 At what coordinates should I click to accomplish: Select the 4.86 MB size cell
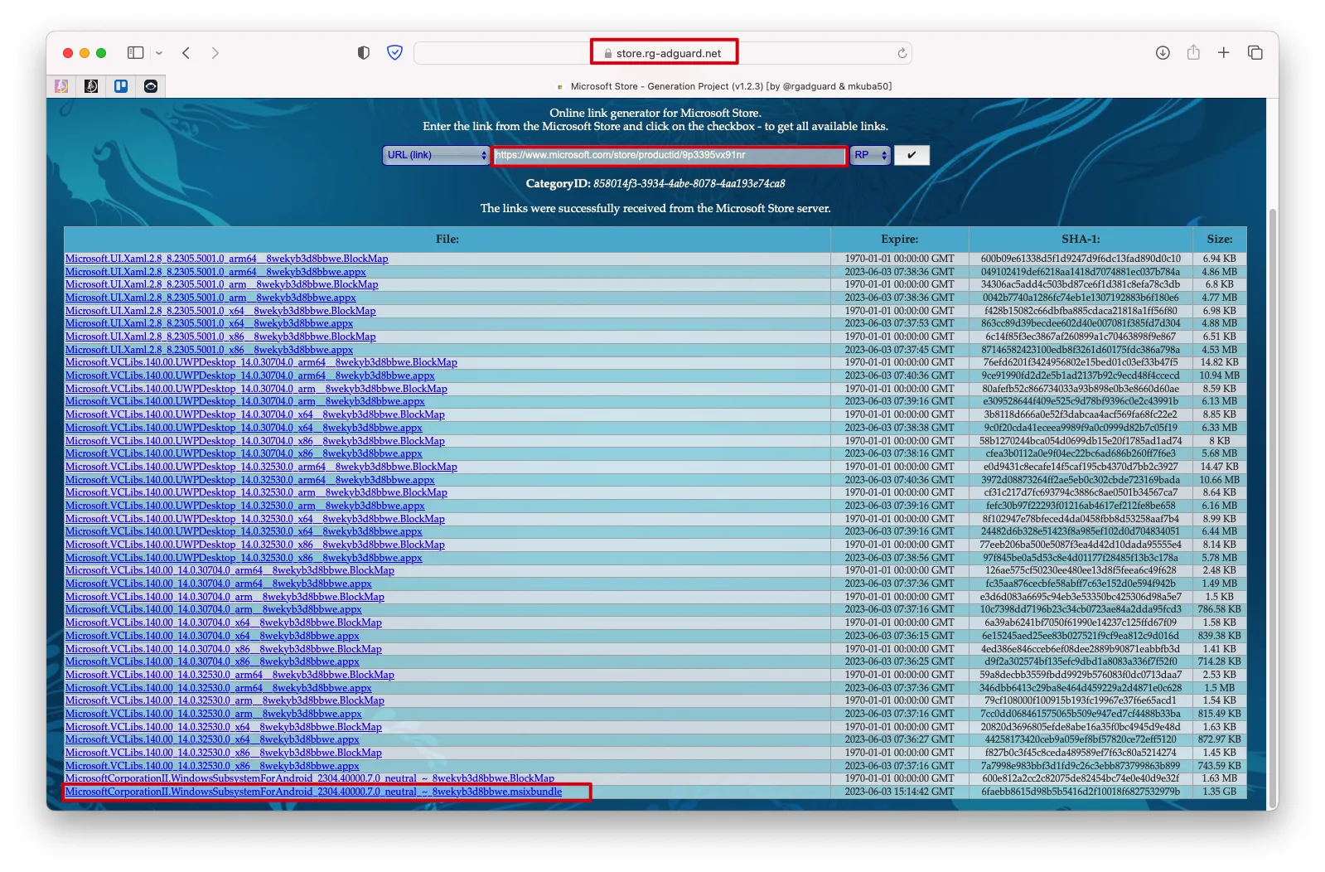[1220, 272]
